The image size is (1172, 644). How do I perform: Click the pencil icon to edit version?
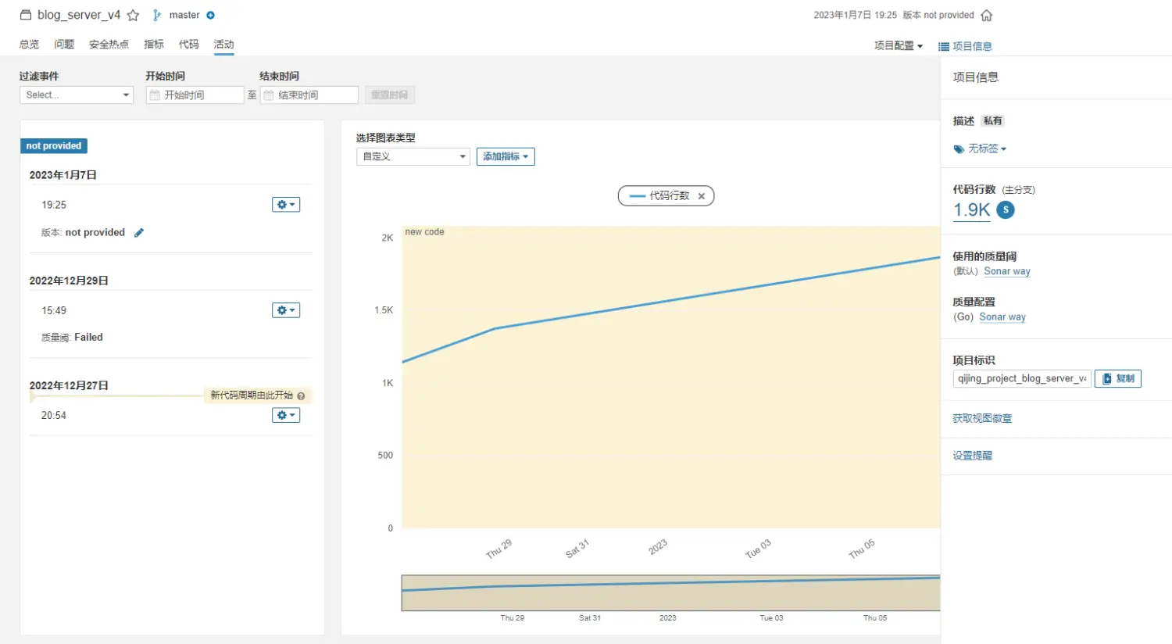click(x=139, y=233)
